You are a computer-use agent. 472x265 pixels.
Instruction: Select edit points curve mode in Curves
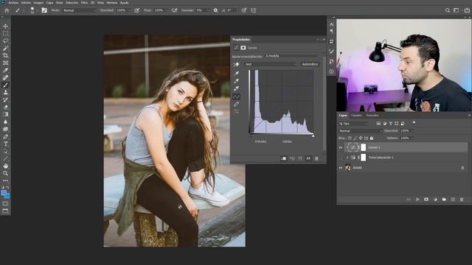[x=237, y=96]
